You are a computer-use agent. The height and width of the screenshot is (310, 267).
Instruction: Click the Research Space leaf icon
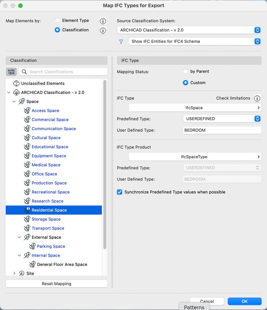(x=27, y=201)
